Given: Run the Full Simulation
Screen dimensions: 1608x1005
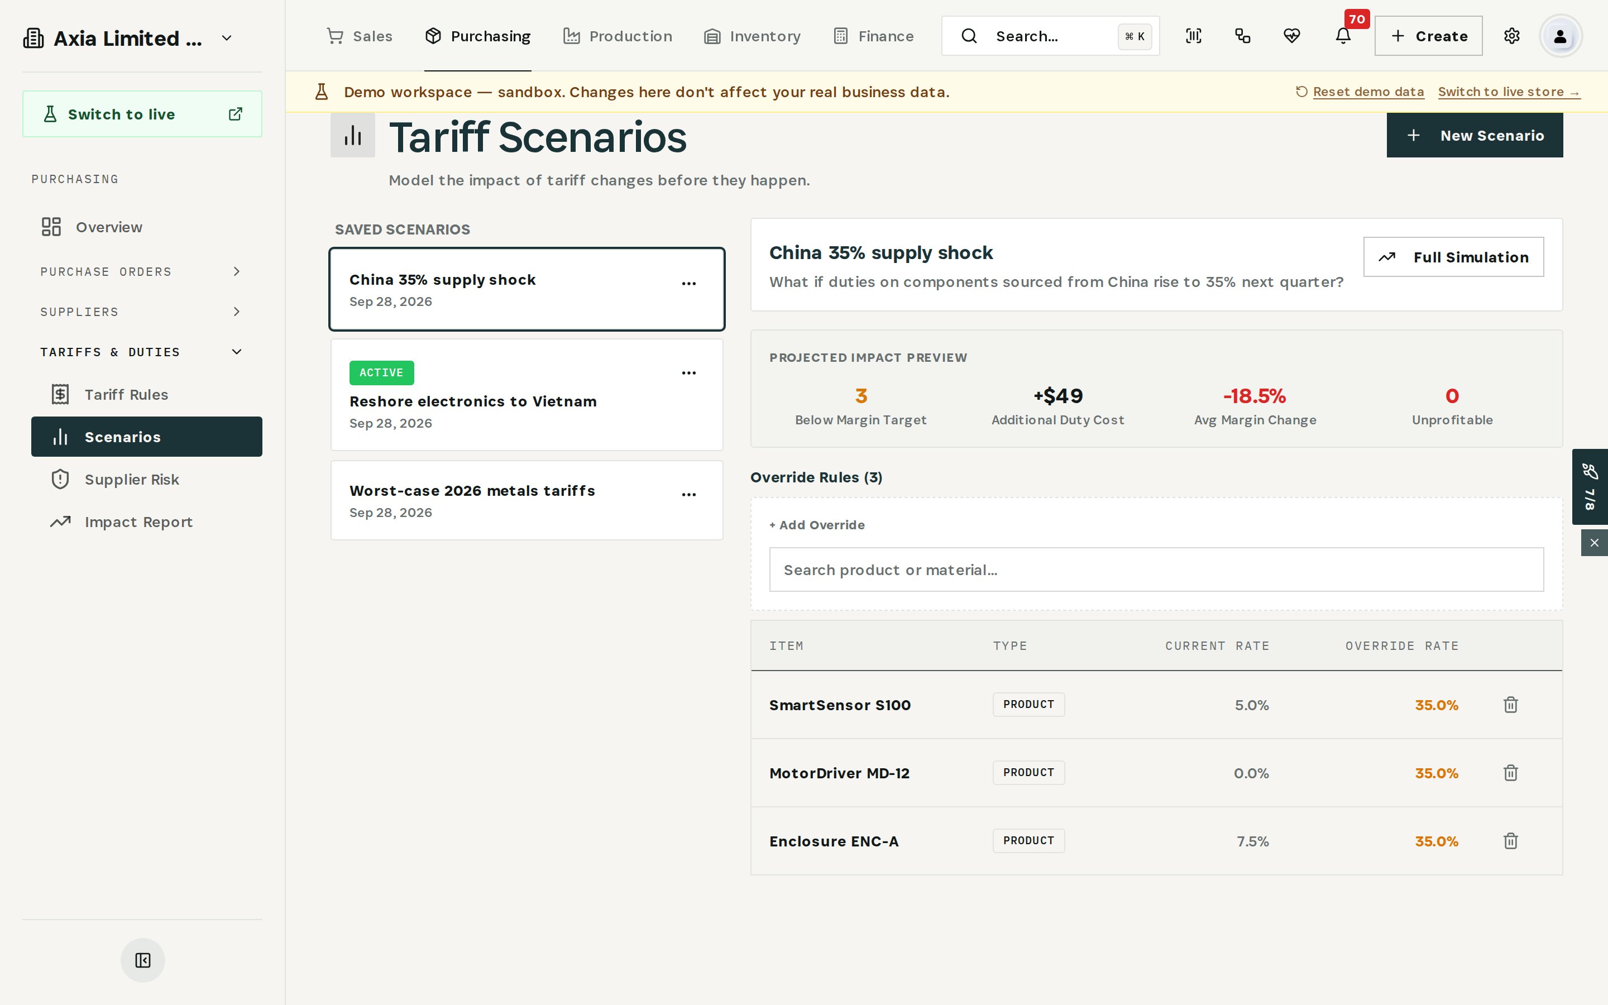Looking at the screenshot, I should point(1453,257).
